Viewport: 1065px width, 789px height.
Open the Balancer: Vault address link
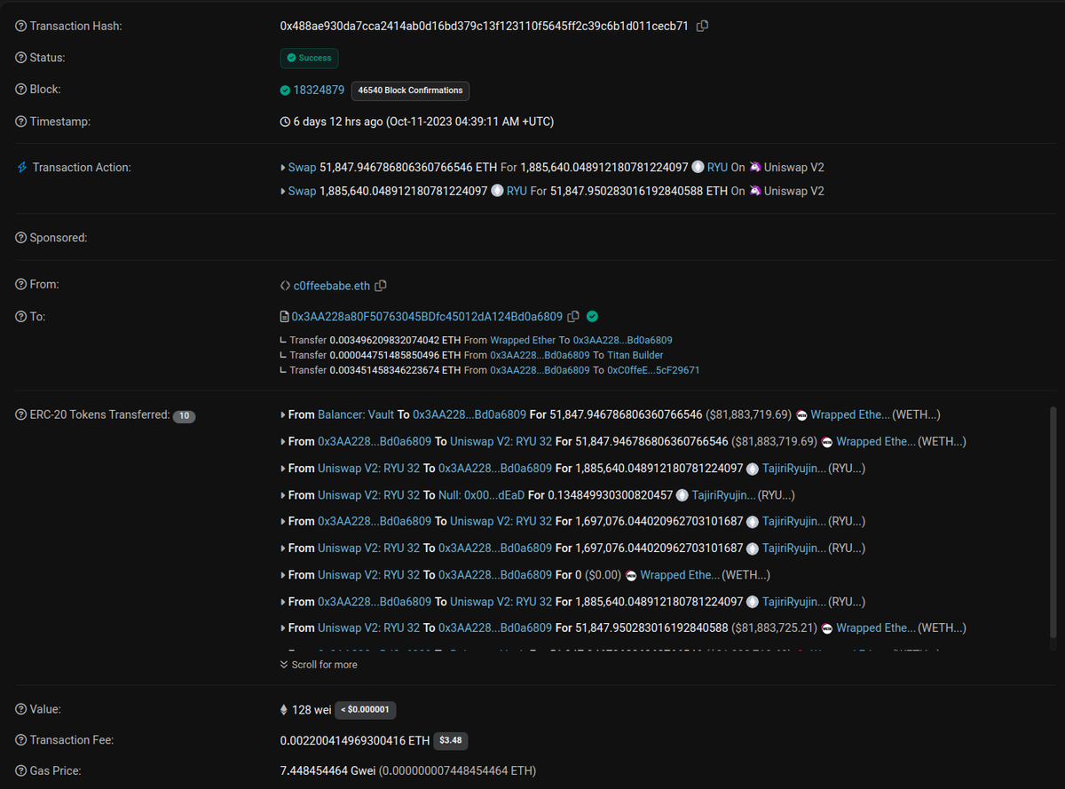[x=355, y=414]
